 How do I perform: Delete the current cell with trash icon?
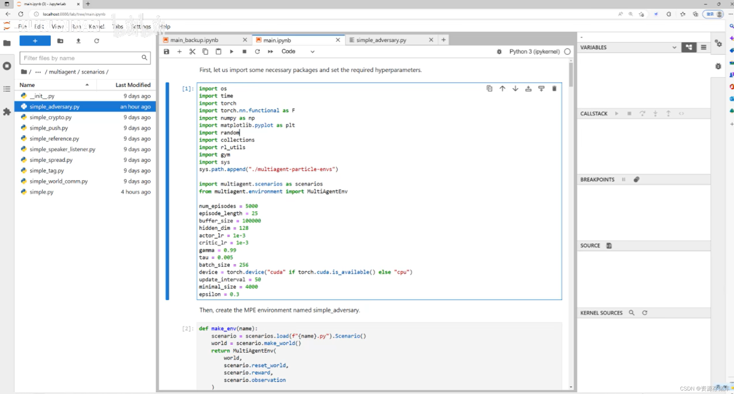[554, 89]
